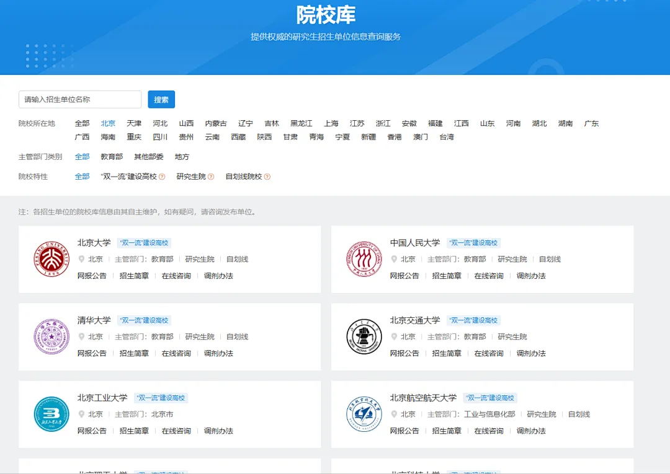Filter by 新疆 location
Image resolution: width=670 pixels, height=474 pixels.
click(368, 137)
